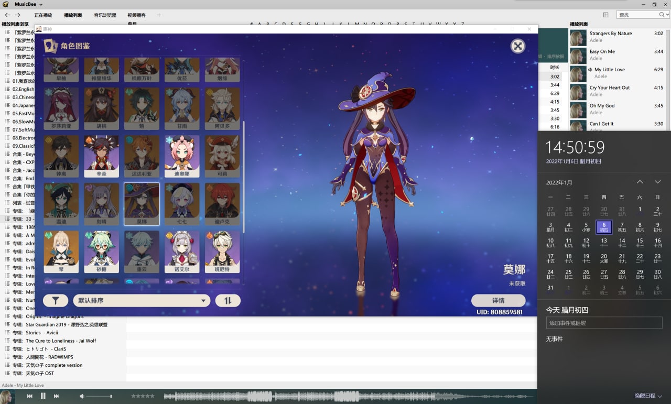
Task: Open the 默认排序 sorting dropdown
Action: pos(142,301)
